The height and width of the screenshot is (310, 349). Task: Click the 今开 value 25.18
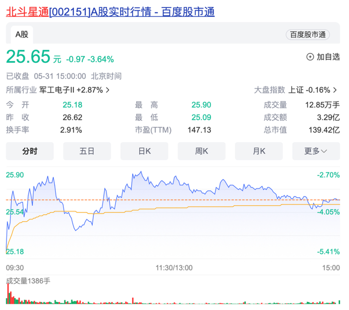coord(72,105)
